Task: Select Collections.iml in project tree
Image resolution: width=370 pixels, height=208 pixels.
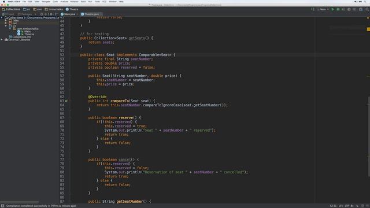Action: (20, 37)
